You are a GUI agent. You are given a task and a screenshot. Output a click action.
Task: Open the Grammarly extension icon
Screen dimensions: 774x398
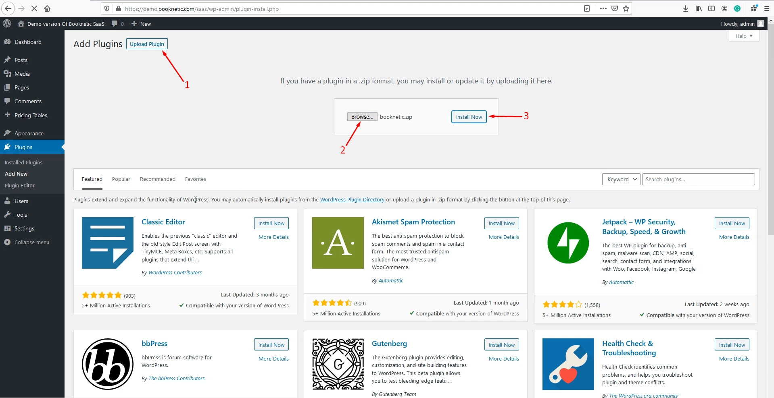click(737, 8)
